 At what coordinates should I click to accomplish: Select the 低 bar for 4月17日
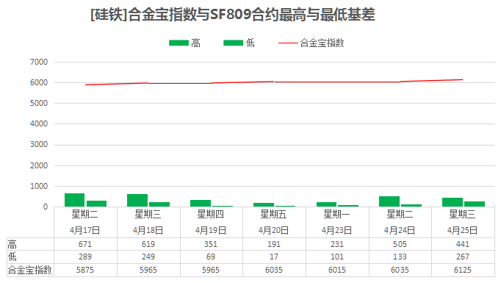tap(96, 204)
